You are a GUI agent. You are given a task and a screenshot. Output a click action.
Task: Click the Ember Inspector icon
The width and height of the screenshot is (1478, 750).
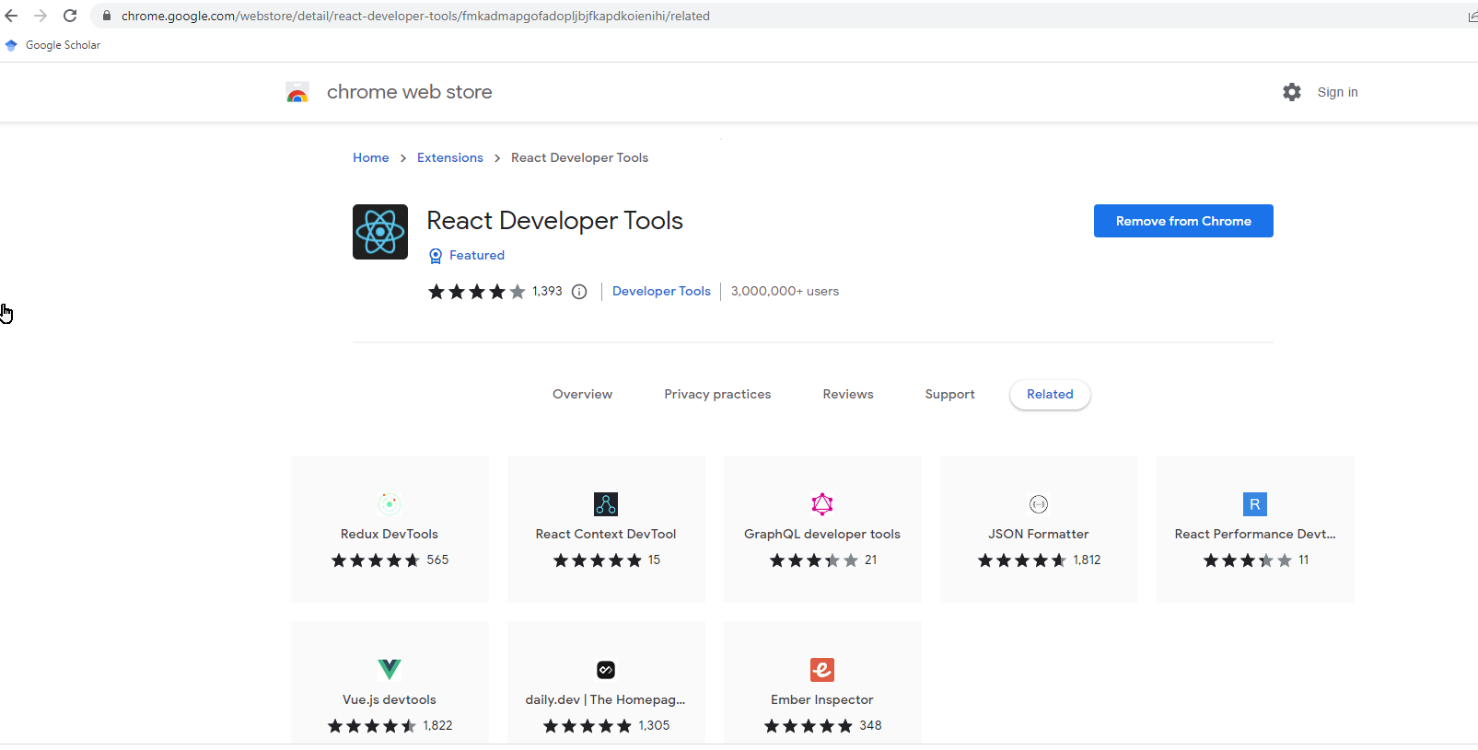(x=822, y=669)
